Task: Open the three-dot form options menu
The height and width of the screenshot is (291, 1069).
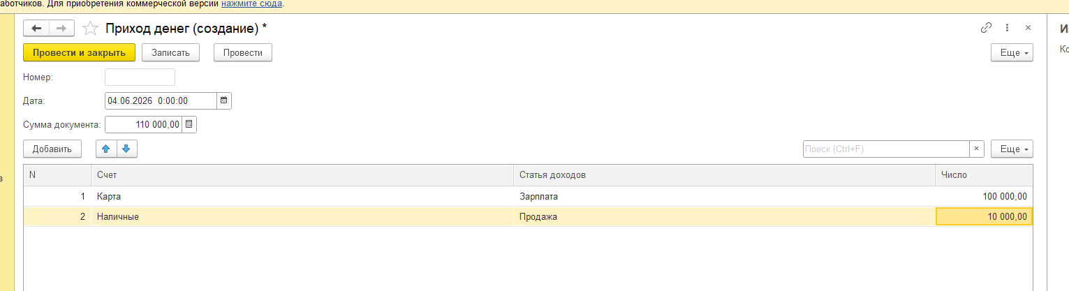Action: pos(1007,28)
